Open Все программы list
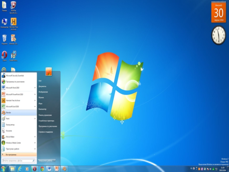Viewport: 229px width, 172px height. click(x=19, y=155)
